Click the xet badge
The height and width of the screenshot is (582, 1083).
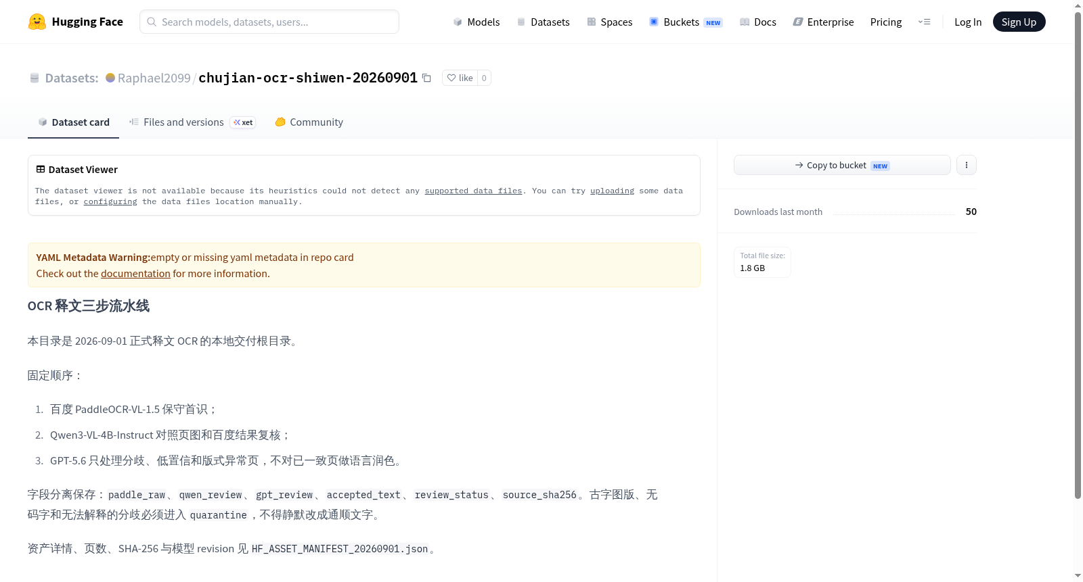pos(243,122)
